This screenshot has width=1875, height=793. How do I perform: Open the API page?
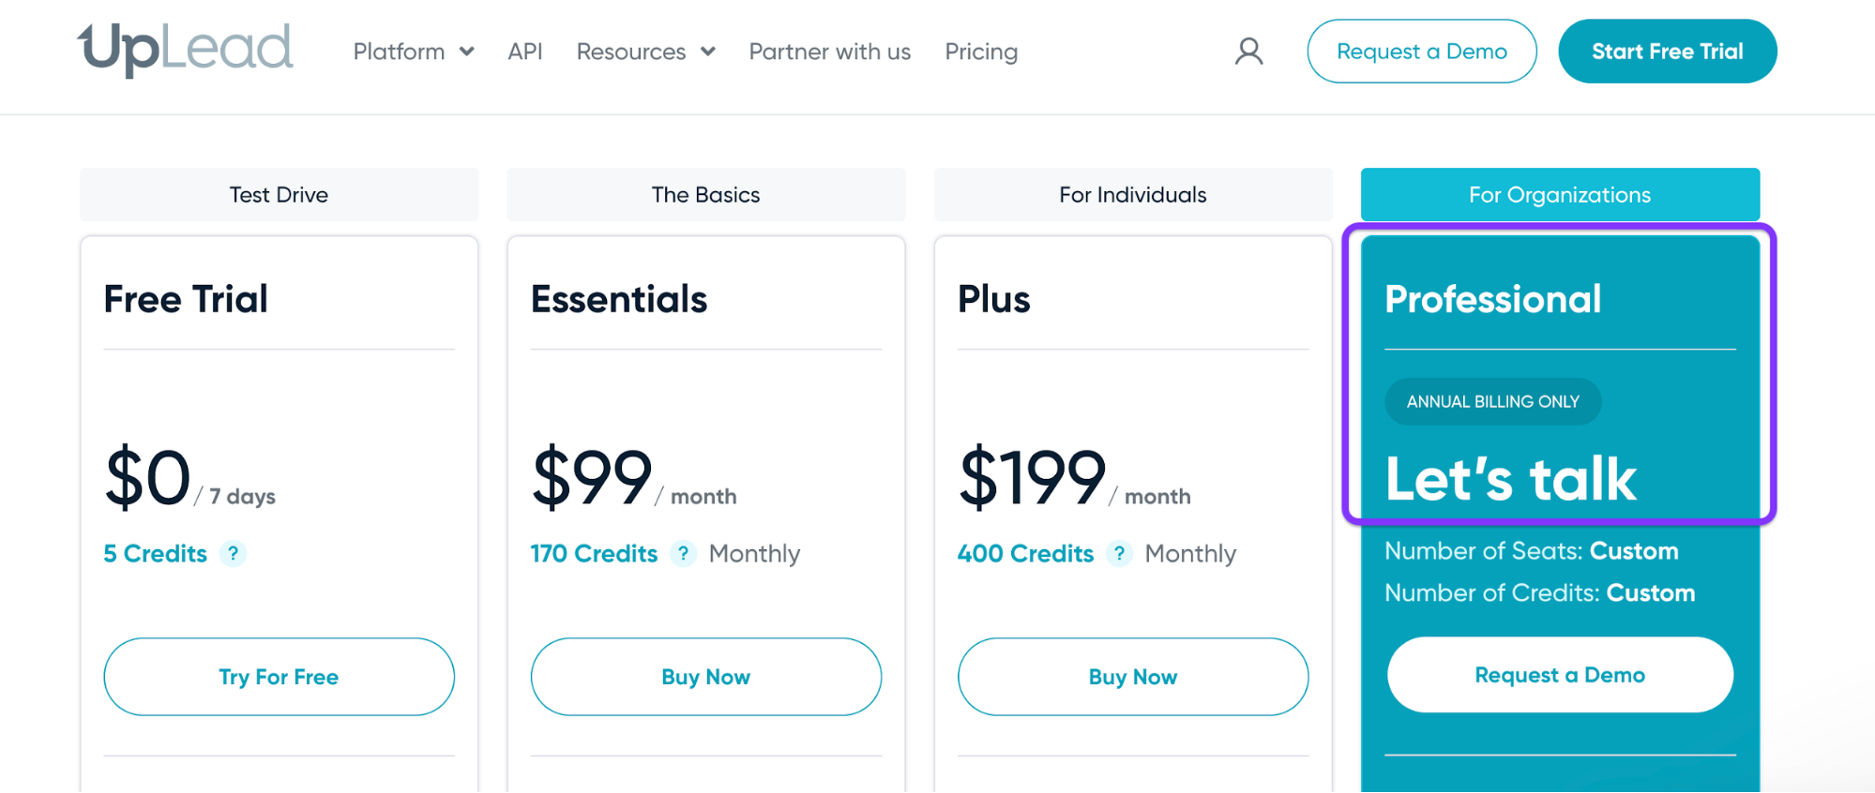[x=525, y=52]
